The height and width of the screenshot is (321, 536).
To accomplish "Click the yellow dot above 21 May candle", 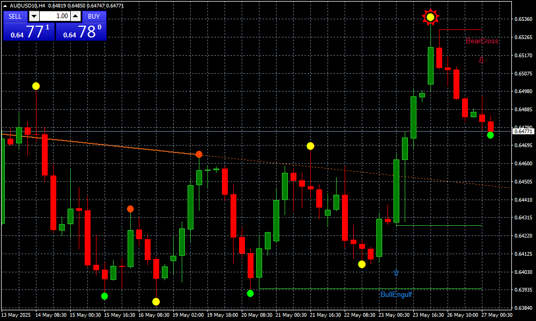I will (x=310, y=146).
